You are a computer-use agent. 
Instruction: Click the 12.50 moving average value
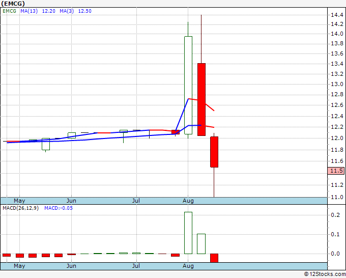click(85, 11)
